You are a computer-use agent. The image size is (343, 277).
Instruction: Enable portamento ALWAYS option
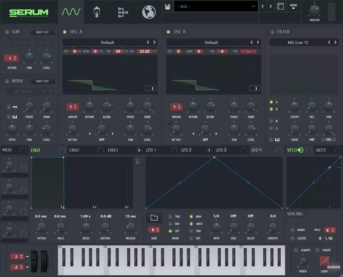296,250
